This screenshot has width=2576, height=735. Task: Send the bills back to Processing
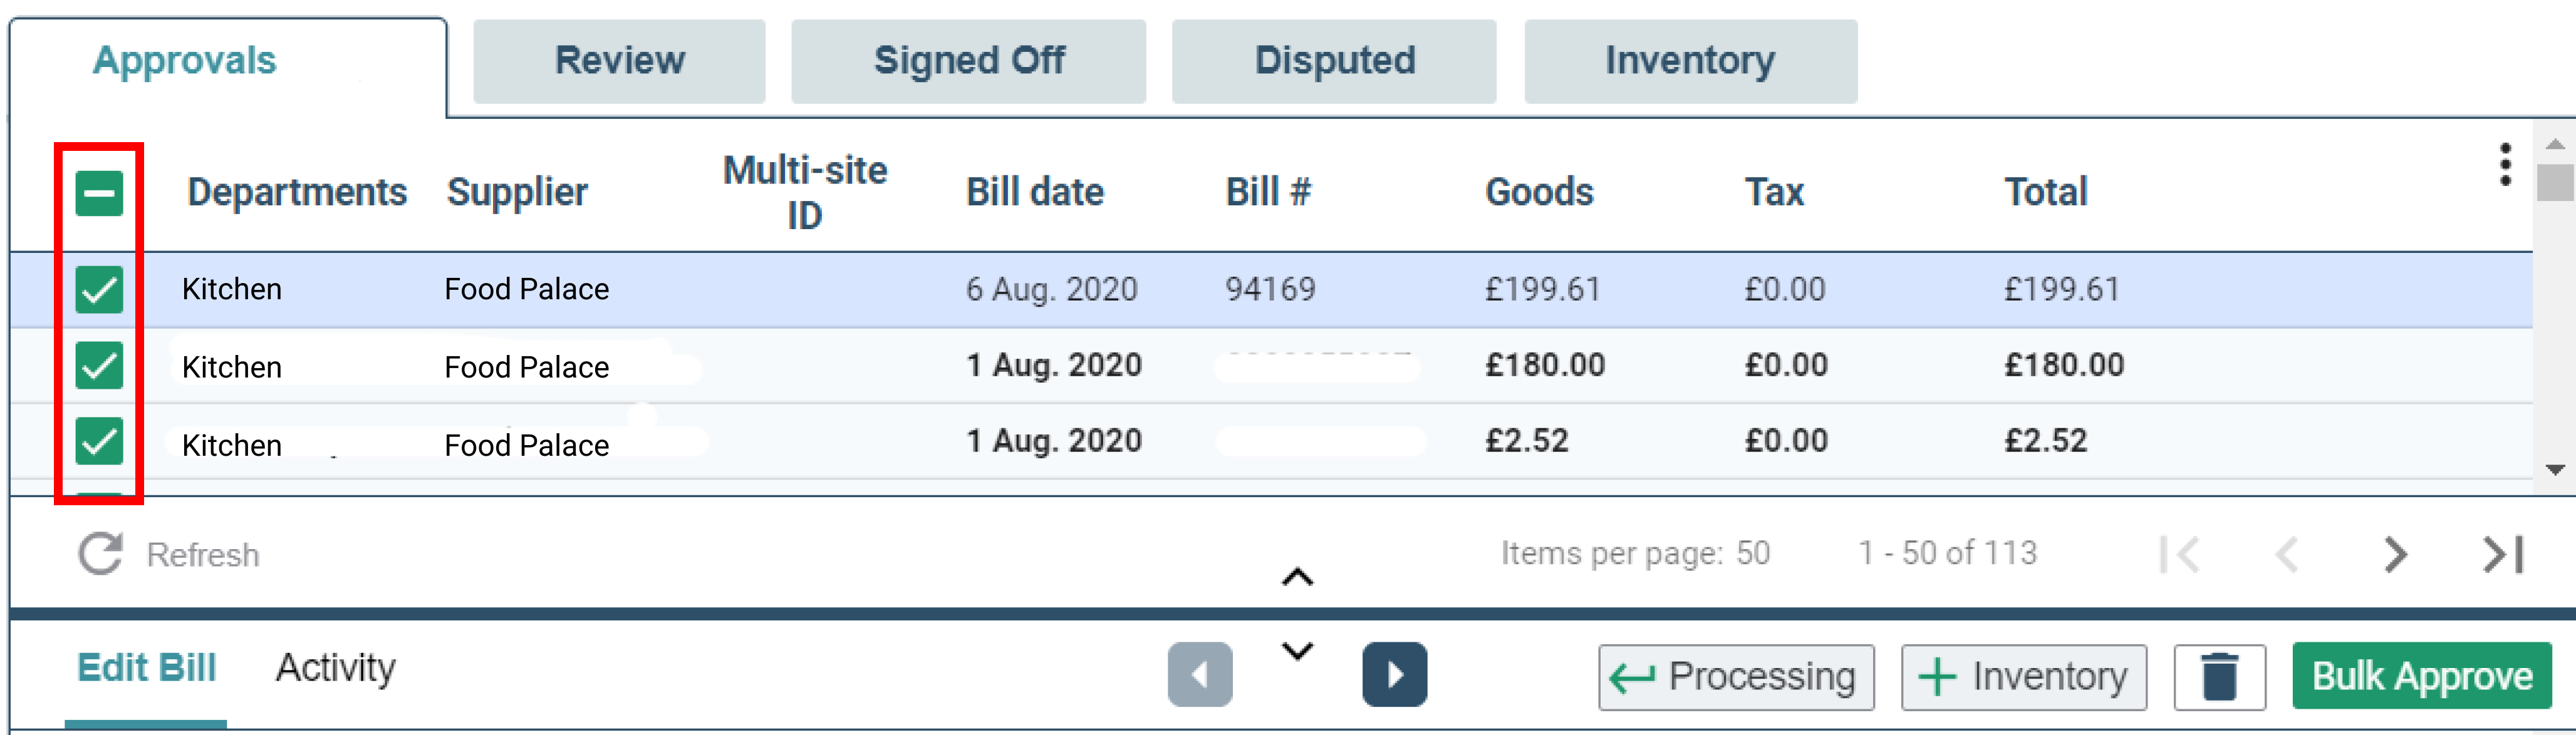tap(1735, 677)
